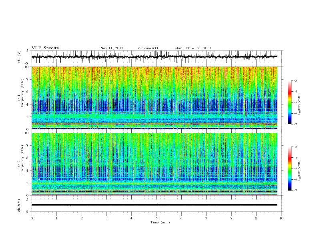Click the log(PSD) label beside the ch.1 color bar

coord(299,104)
